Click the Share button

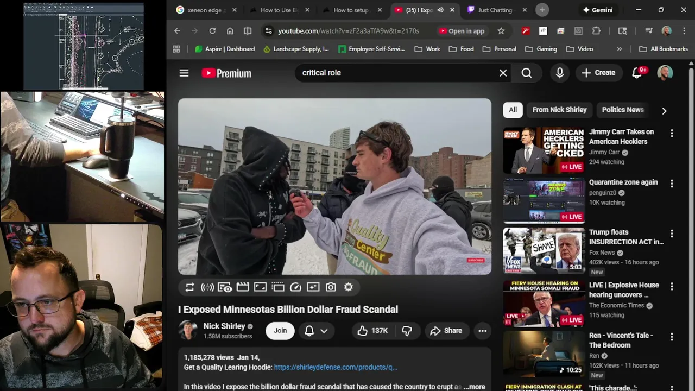tap(446, 331)
